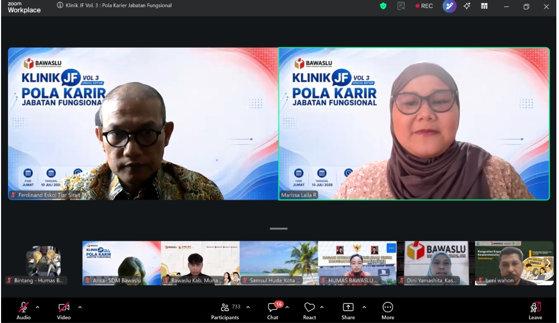Expand the Chat options caret

click(x=287, y=307)
